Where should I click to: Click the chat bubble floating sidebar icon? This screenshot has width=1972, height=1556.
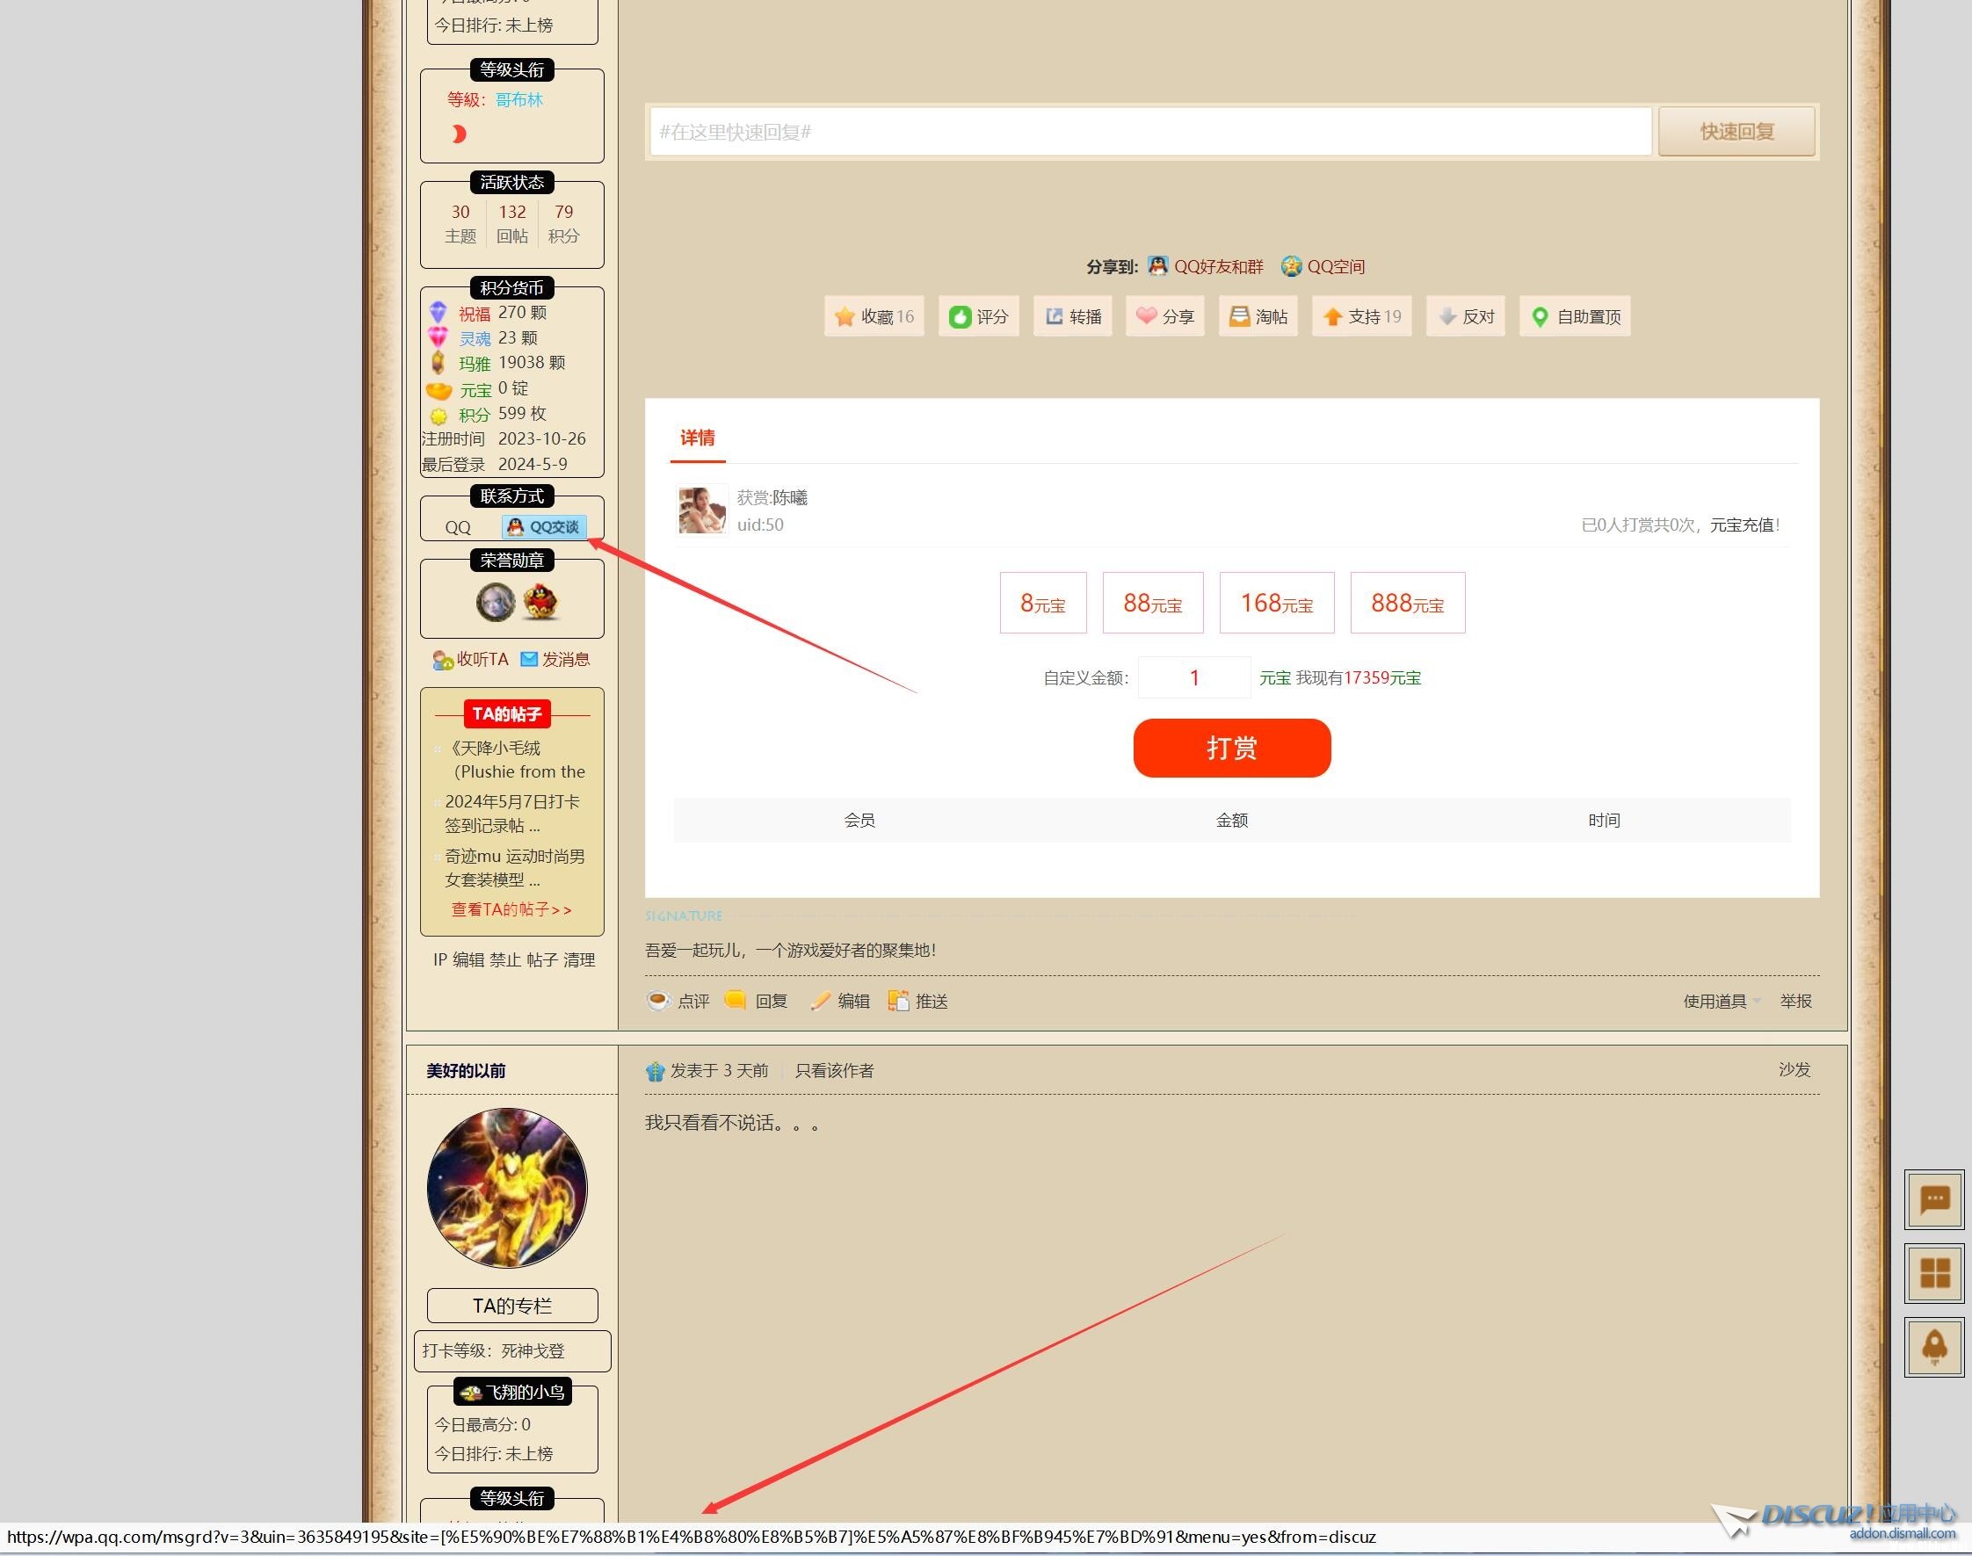pos(1933,1199)
